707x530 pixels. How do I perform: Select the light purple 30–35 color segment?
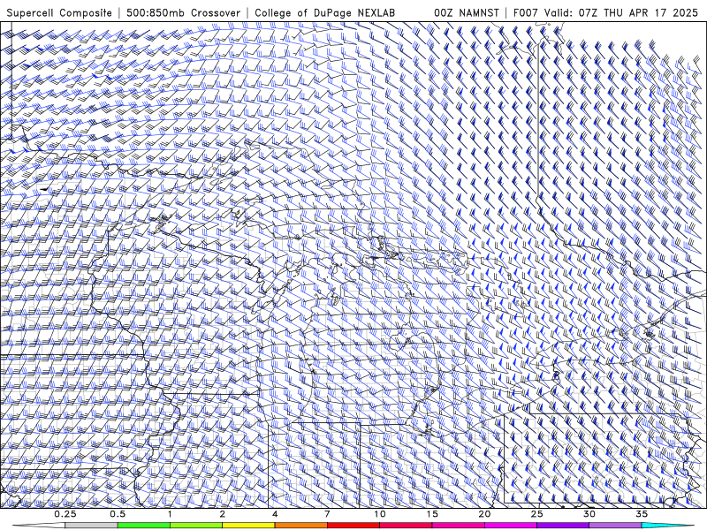coord(615,526)
